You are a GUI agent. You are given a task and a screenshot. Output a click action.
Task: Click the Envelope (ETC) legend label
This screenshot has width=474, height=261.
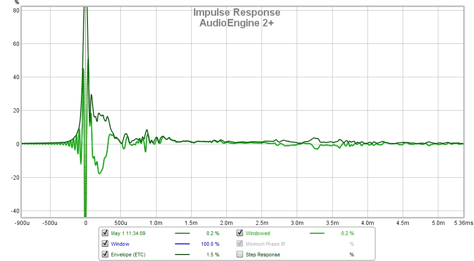pyautogui.click(x=128, y=255)
